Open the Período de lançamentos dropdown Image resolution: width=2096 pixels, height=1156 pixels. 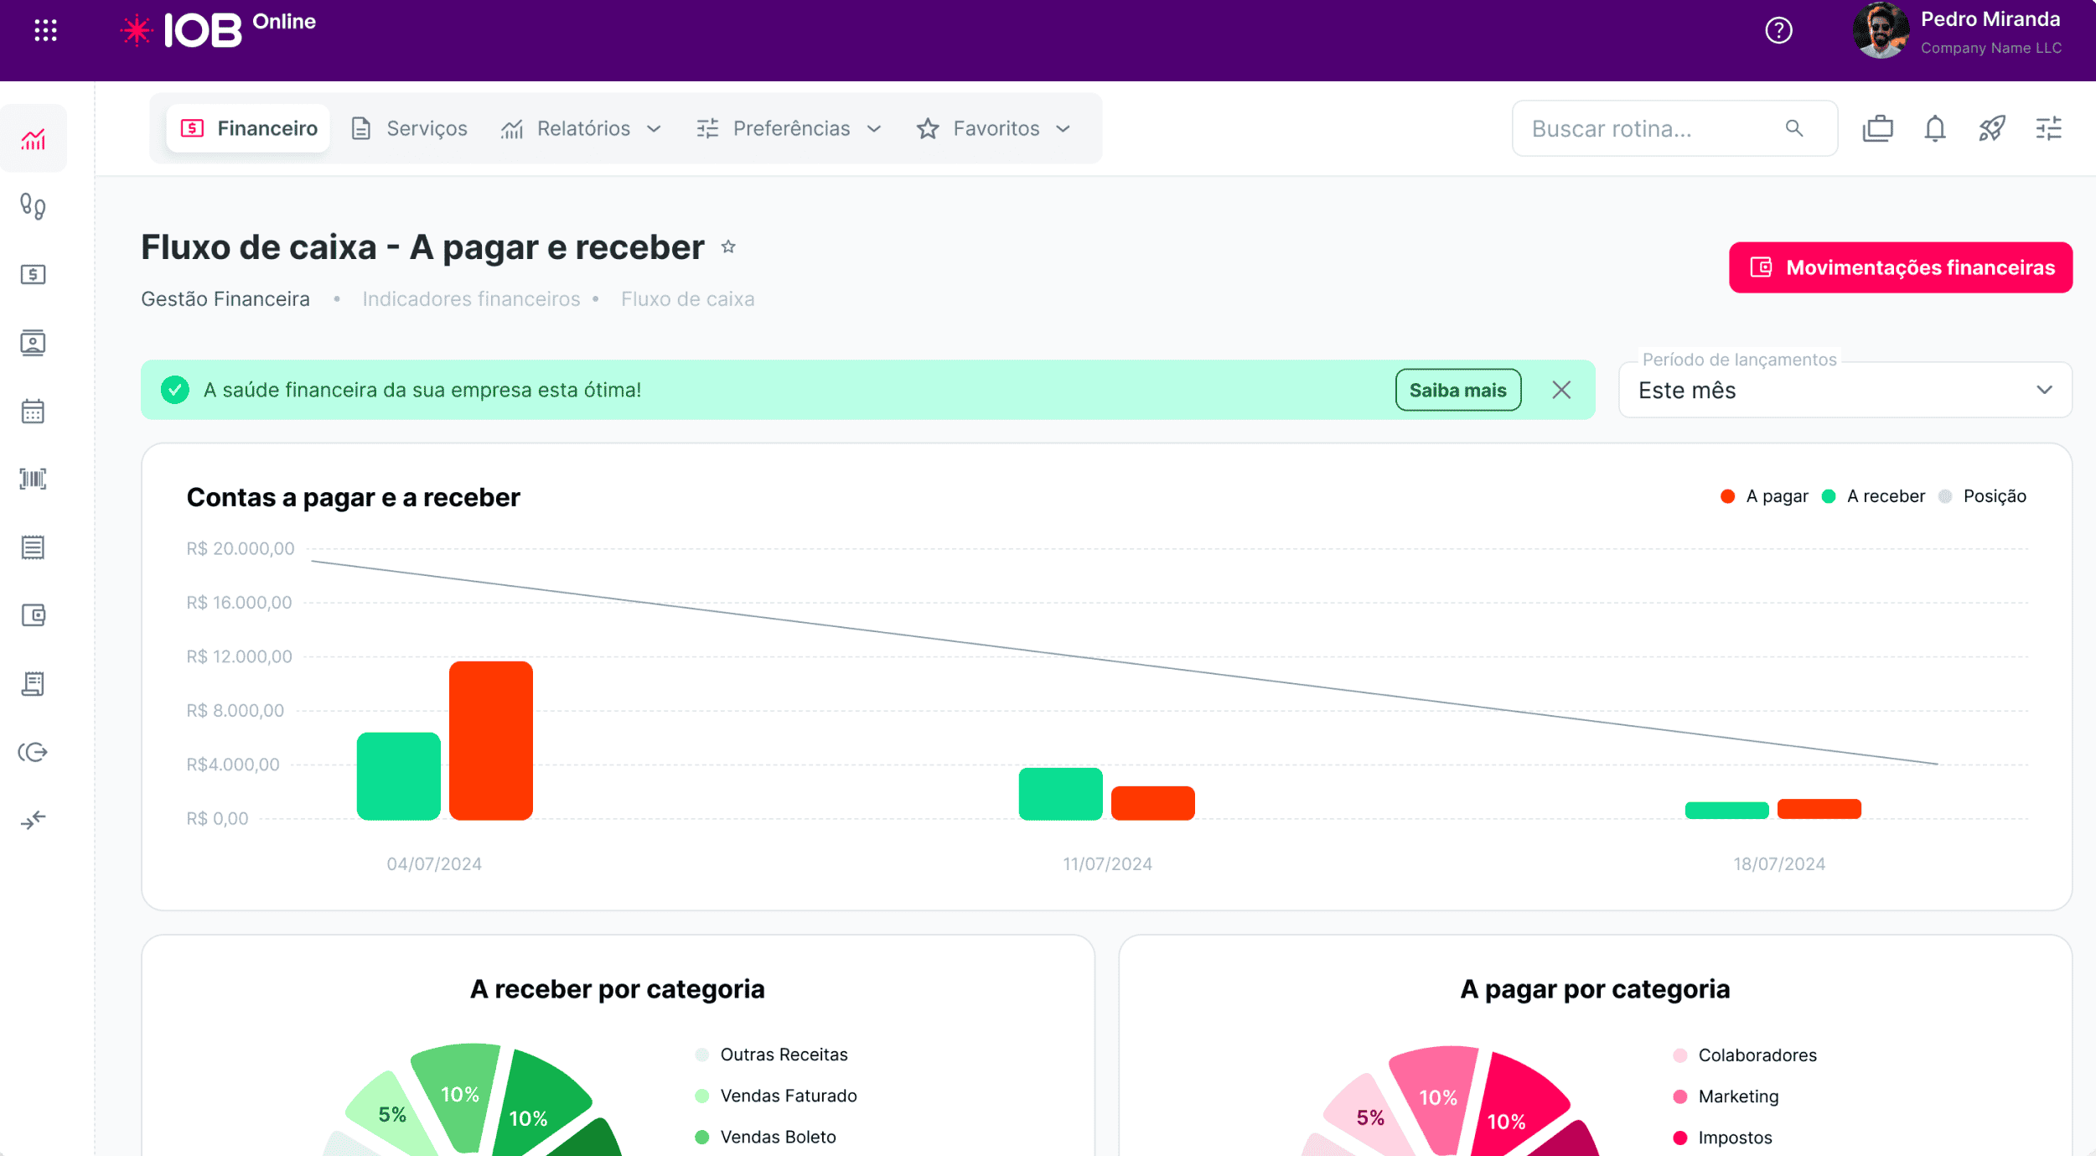[1845, 390]
